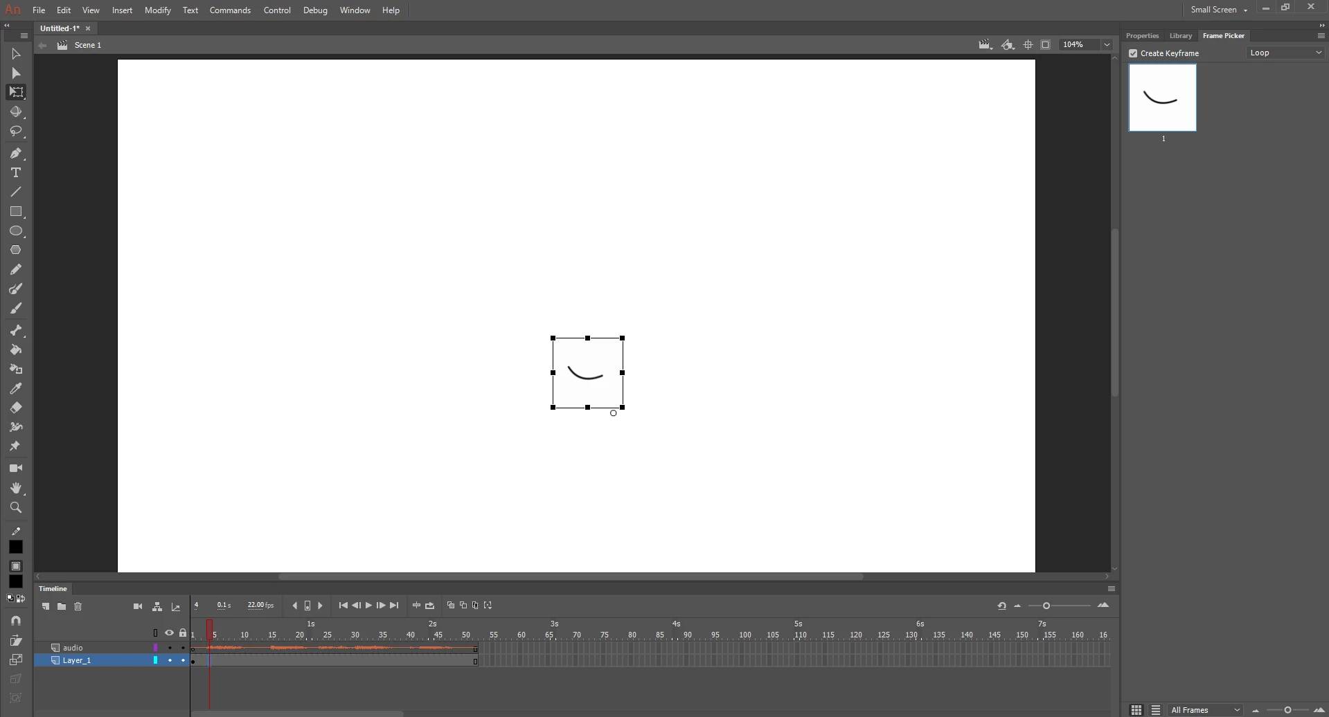Choose the Lasso tool
The width and height of the screenshot is (1329, 717).
pyautogui.click(x=16, y=131)
